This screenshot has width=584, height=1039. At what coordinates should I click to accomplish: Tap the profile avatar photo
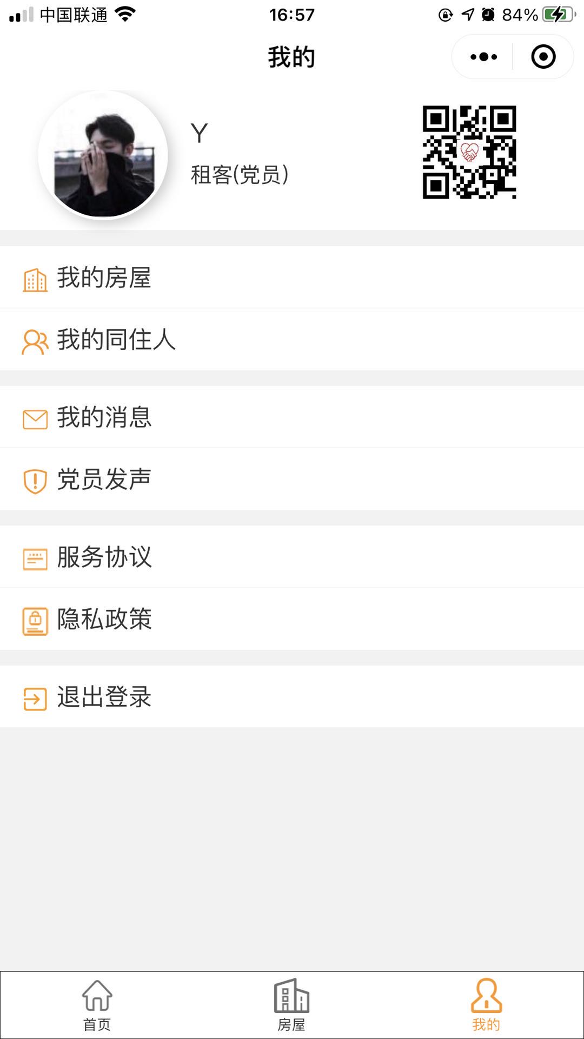[103, 155]
